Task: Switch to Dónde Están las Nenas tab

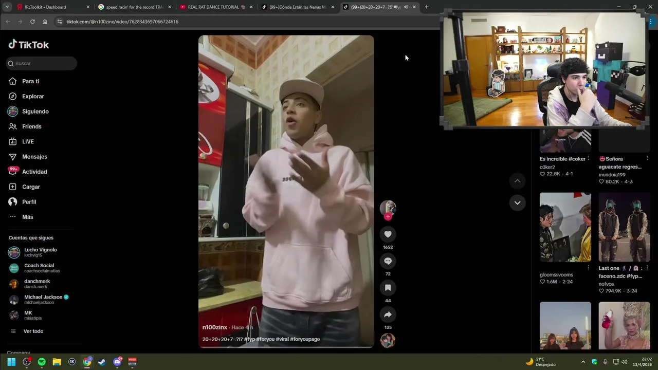Action: pyautogui.click(x=298, y=7)
